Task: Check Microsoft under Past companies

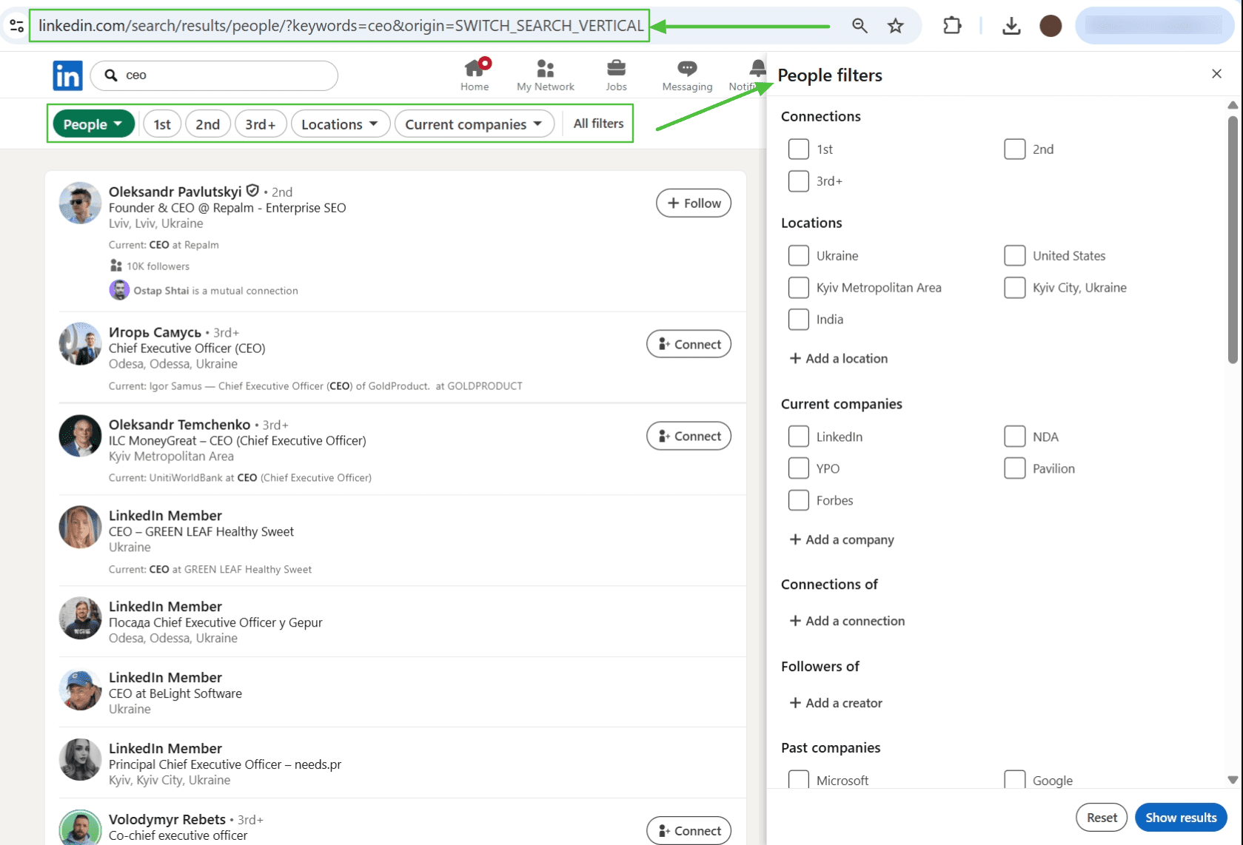Action: (798, 779)
